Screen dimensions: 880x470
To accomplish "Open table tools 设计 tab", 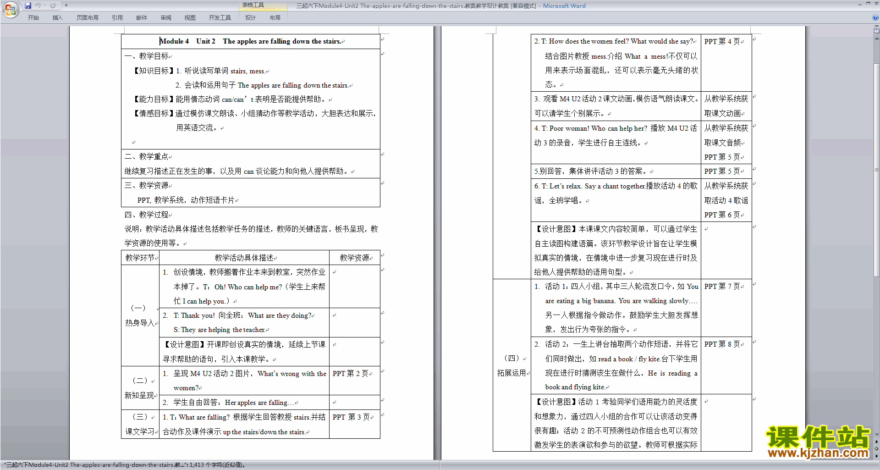I will point(250,18).
